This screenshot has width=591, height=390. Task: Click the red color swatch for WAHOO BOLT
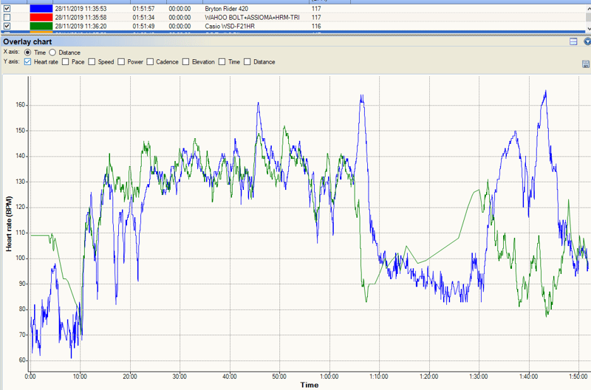[x=41, y=17]
